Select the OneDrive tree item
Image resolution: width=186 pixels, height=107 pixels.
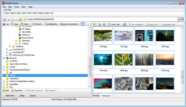(26, 35)
